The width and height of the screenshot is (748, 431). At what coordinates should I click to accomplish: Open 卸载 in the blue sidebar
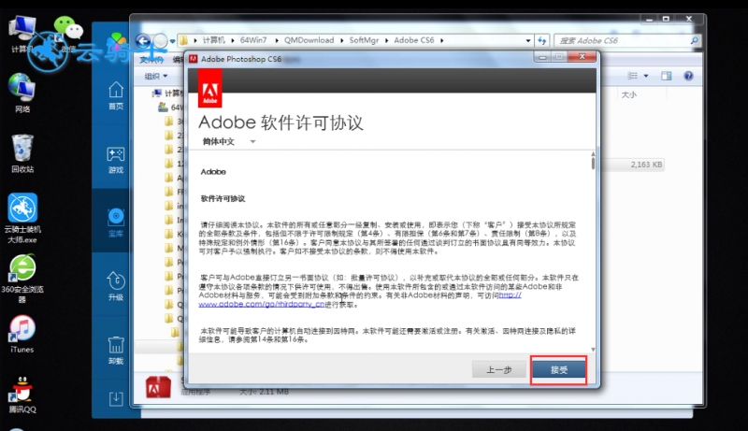tap(116, 351)
